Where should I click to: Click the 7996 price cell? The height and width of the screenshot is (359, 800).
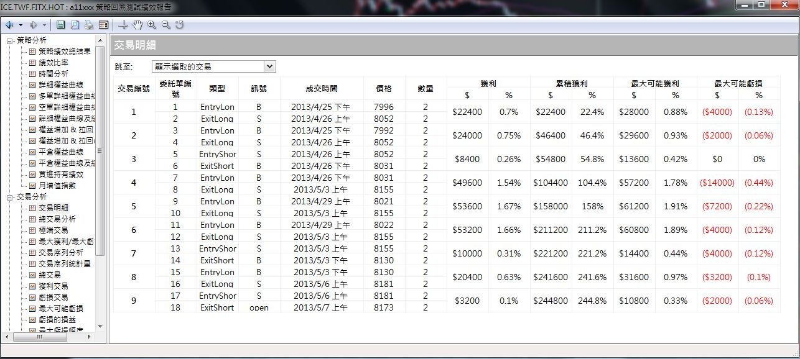[384, 107]
